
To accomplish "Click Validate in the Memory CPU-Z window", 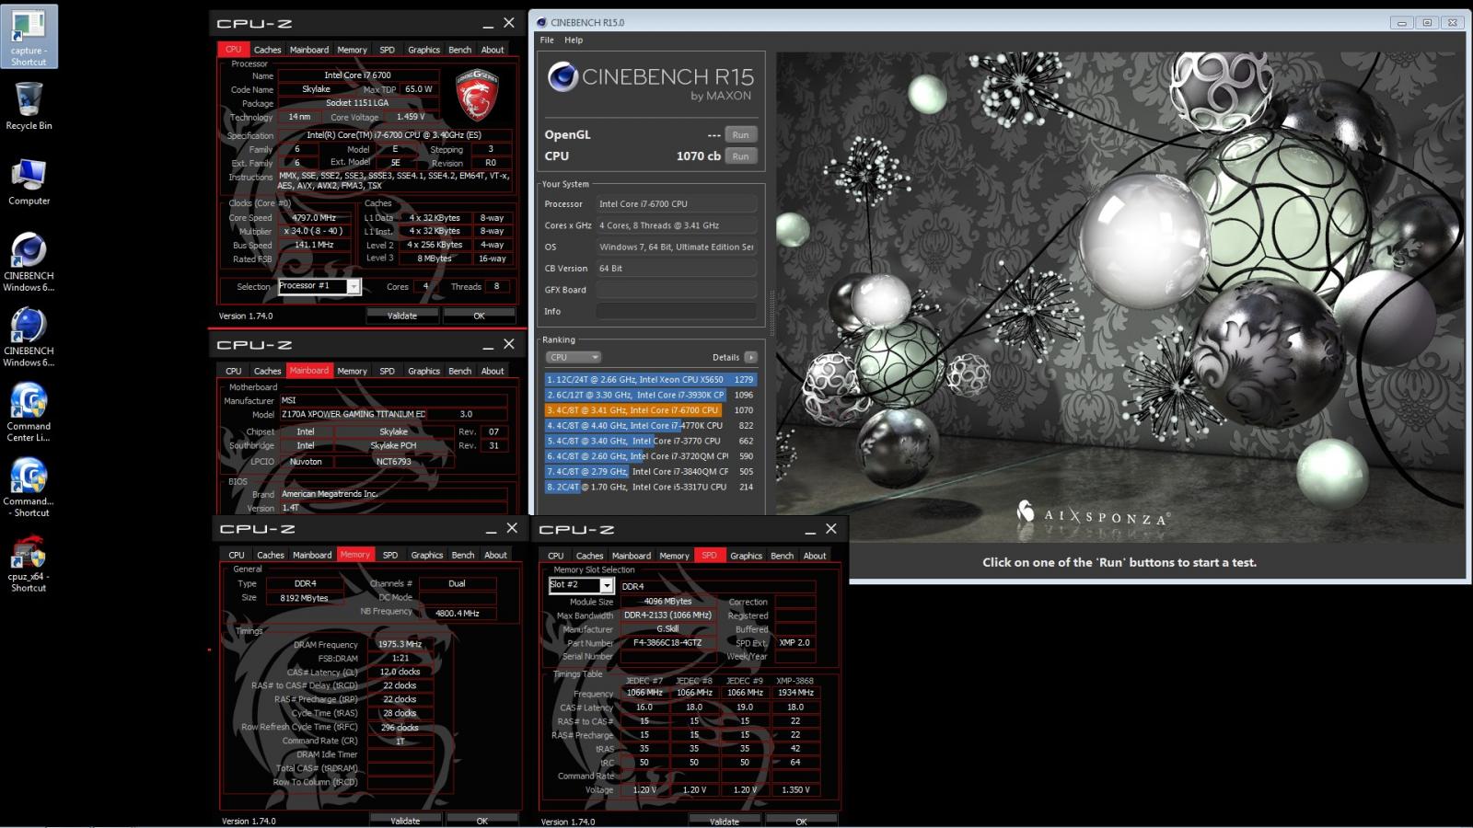I will [x=405, y=821].
